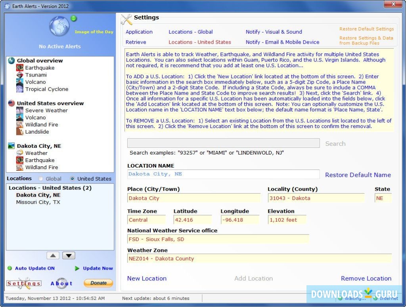Click the Locality (County) field
406x307 pixels.
coord(316,198)
